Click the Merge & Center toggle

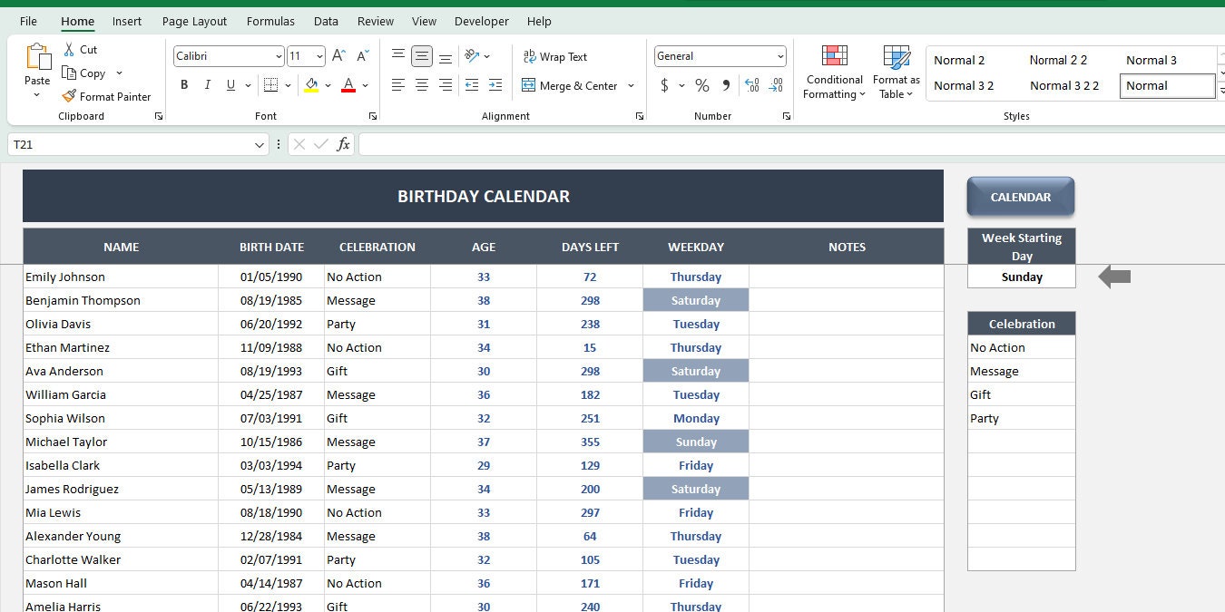[572, 85]
